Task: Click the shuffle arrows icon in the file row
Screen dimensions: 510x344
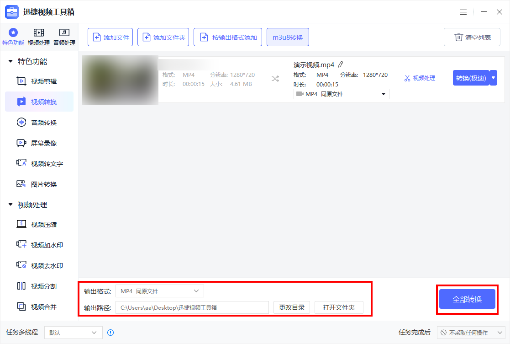Action: 275,79
